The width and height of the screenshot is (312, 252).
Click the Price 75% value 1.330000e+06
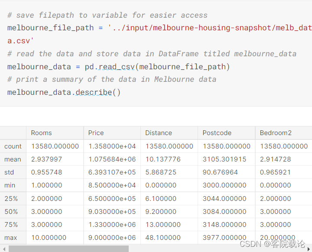(112, 225)
